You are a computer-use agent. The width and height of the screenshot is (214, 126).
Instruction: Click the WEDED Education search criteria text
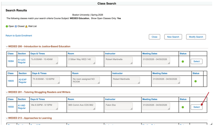[x=79, y=18]
